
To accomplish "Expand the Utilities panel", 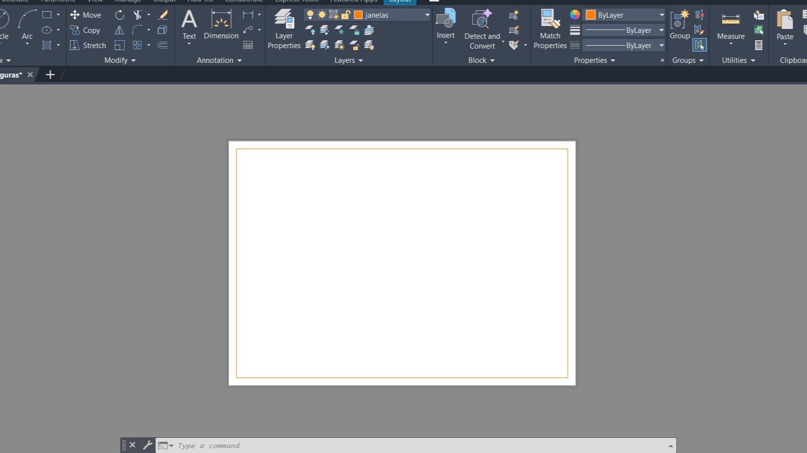I will (x=739, y=60).
